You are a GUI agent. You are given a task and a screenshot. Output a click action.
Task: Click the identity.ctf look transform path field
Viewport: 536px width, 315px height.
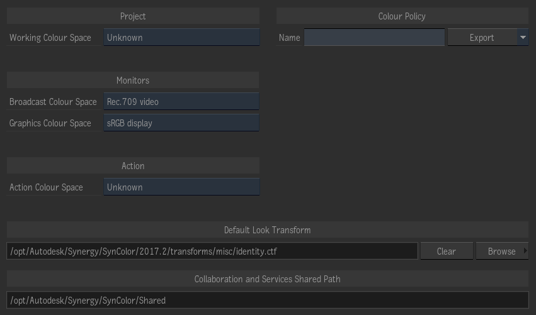(212, 251)
